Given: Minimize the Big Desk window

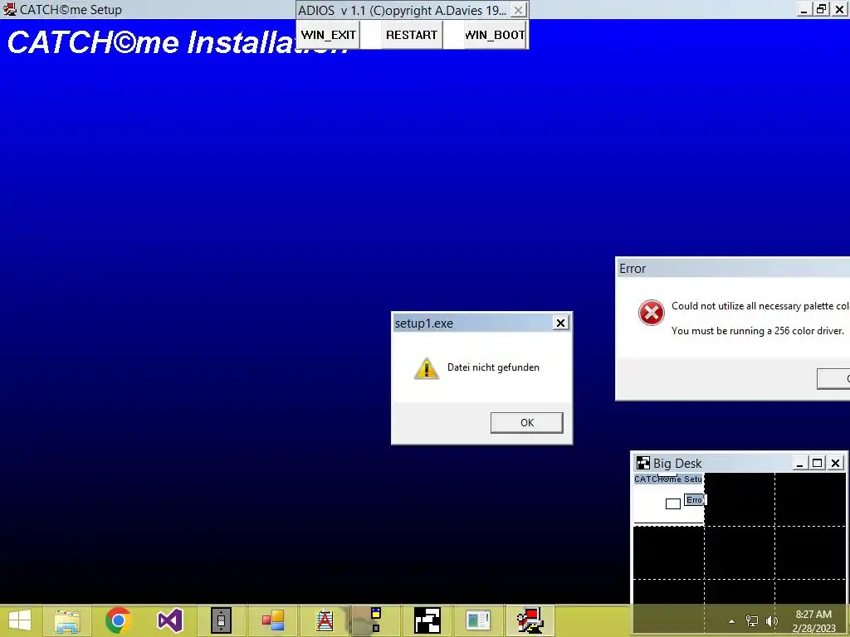Looking at the screenshot, I should coord(799,463).
